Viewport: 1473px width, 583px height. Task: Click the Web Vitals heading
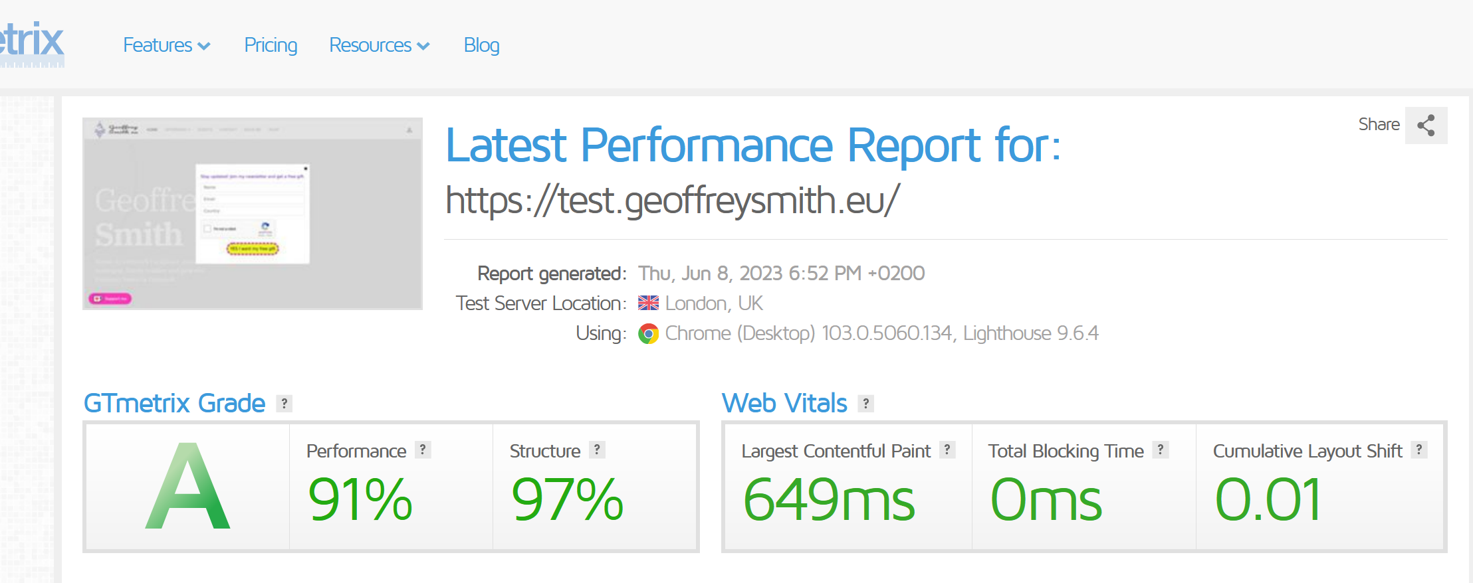(x=784, y=403)
